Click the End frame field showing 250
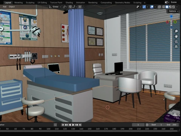Image resolution: width=181 pixels, height=136 pixels. pos(172,125)
